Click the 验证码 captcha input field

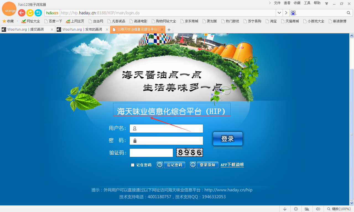pyautogui.click(x=151, y=153)
